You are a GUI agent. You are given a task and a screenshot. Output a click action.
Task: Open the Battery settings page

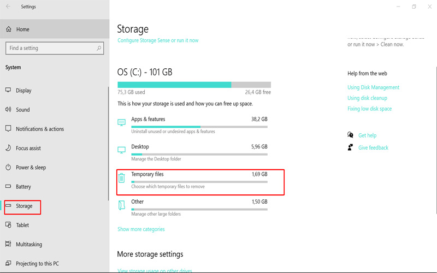coord(23,187)
